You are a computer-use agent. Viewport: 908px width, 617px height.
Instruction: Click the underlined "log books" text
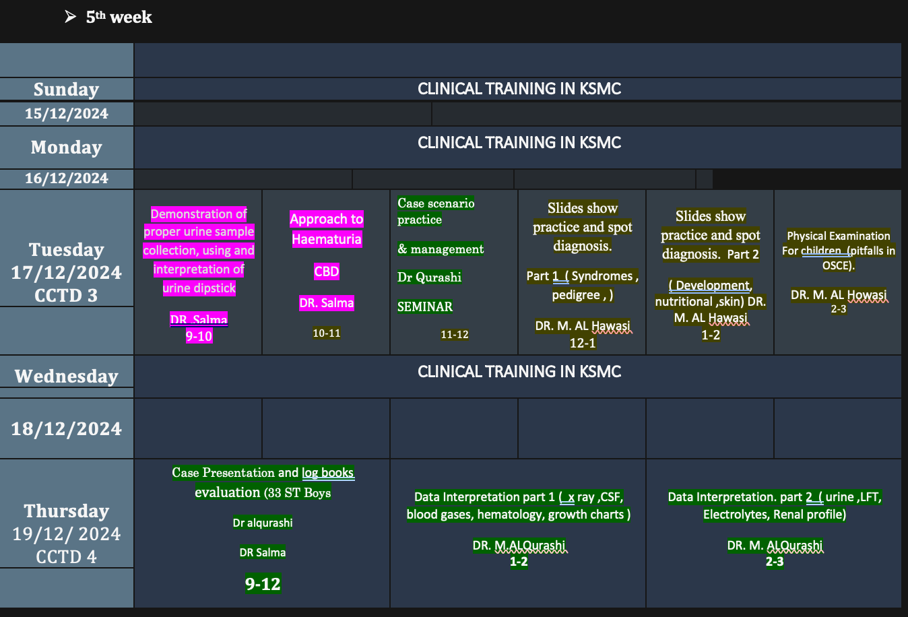pos(327,473)
